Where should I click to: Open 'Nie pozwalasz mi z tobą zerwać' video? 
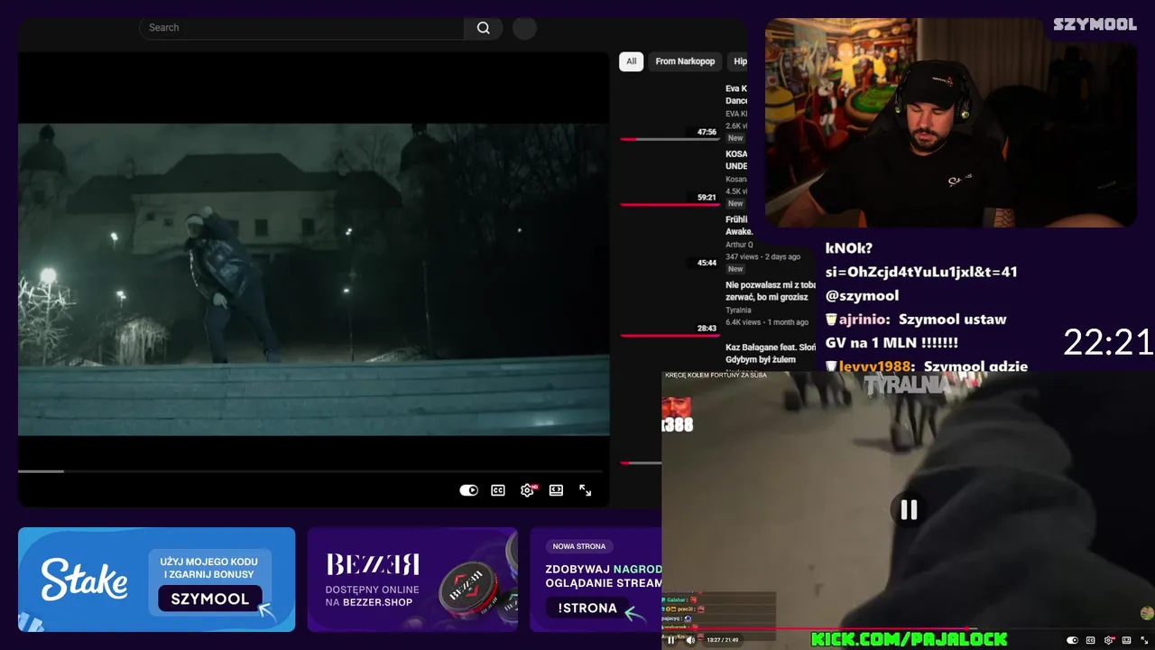770,291
